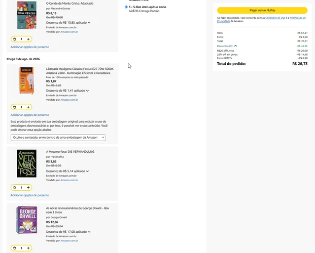Image resolution: width=315 pixels, height=253 pixels.
Task: Collapse the Descontos (3) summary section
Action: click(227, 46)
